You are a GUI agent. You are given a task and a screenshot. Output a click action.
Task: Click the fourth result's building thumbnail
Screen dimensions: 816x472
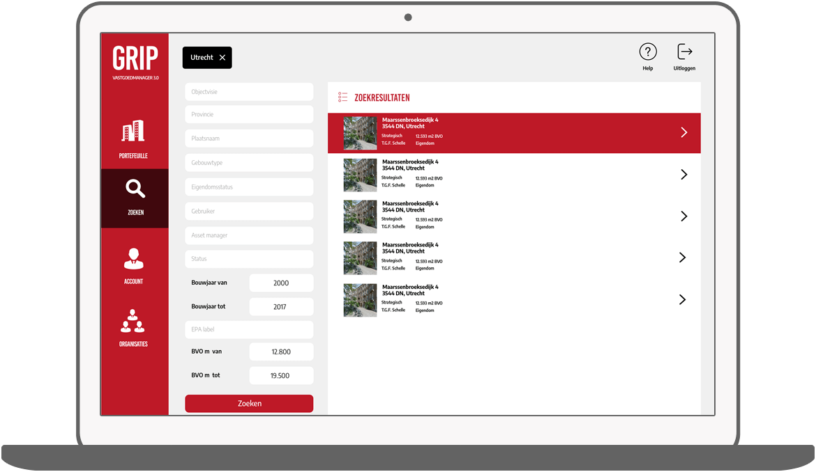tap(360, 258)
